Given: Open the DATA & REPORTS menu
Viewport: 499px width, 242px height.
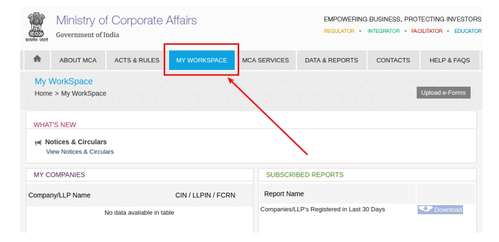Looking at the screenshot, I should coord(331,60).
